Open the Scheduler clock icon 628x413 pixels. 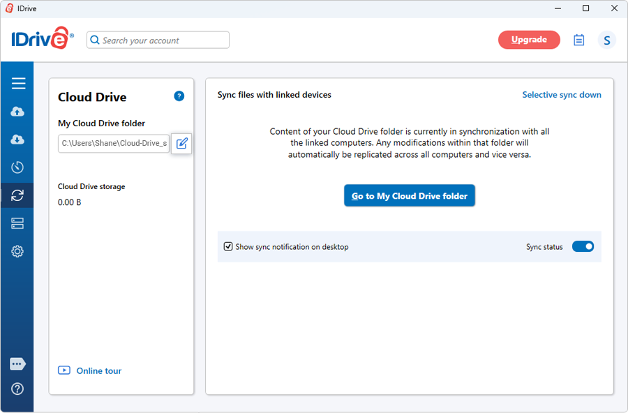(18, 167)
